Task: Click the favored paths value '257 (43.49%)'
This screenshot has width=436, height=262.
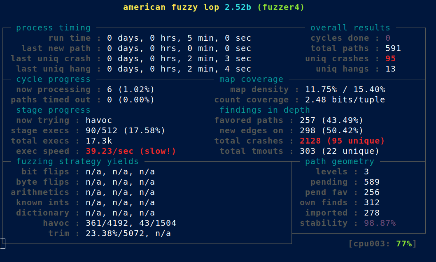Action: [x=331, y=120]
